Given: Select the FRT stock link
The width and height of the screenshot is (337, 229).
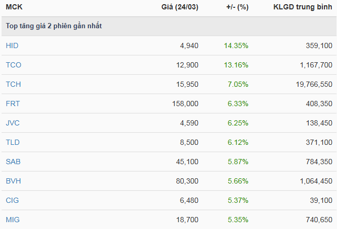Looking at the screenshot, I should pyautogui.click(x=13, y=104).
